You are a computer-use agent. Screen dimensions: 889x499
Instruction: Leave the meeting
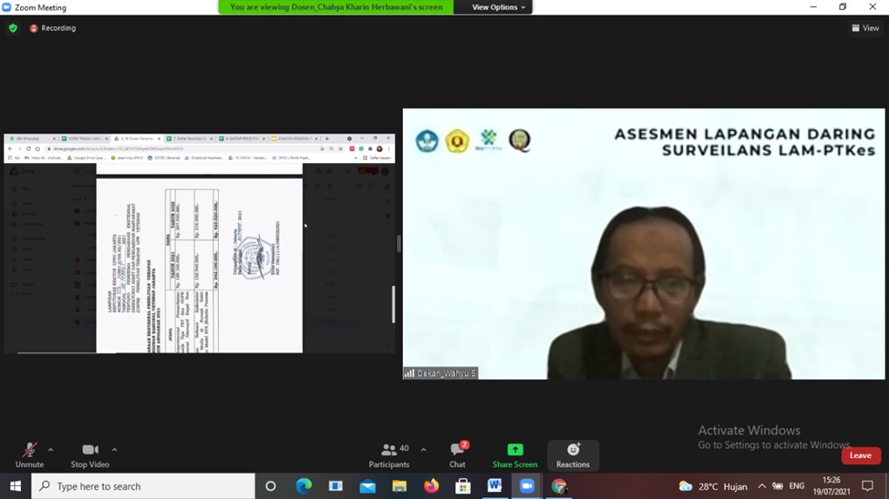(x=860, y=455)
